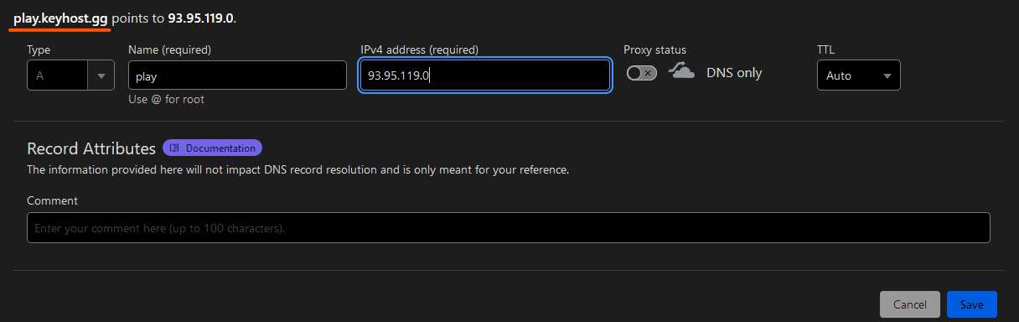Click the X knob on proxy switch
Image resolution: width=1019 pixels, height=322 pixels.
[x=648, y=74]
